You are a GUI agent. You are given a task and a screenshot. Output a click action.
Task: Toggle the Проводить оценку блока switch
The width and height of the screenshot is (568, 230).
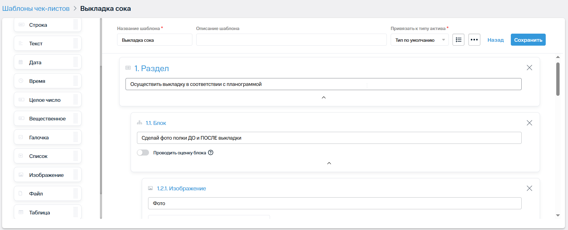tap(143, 153)
